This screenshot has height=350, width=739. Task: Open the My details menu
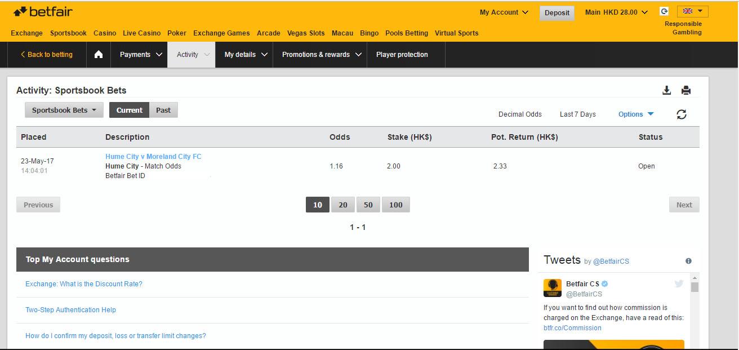pos(244,55)
